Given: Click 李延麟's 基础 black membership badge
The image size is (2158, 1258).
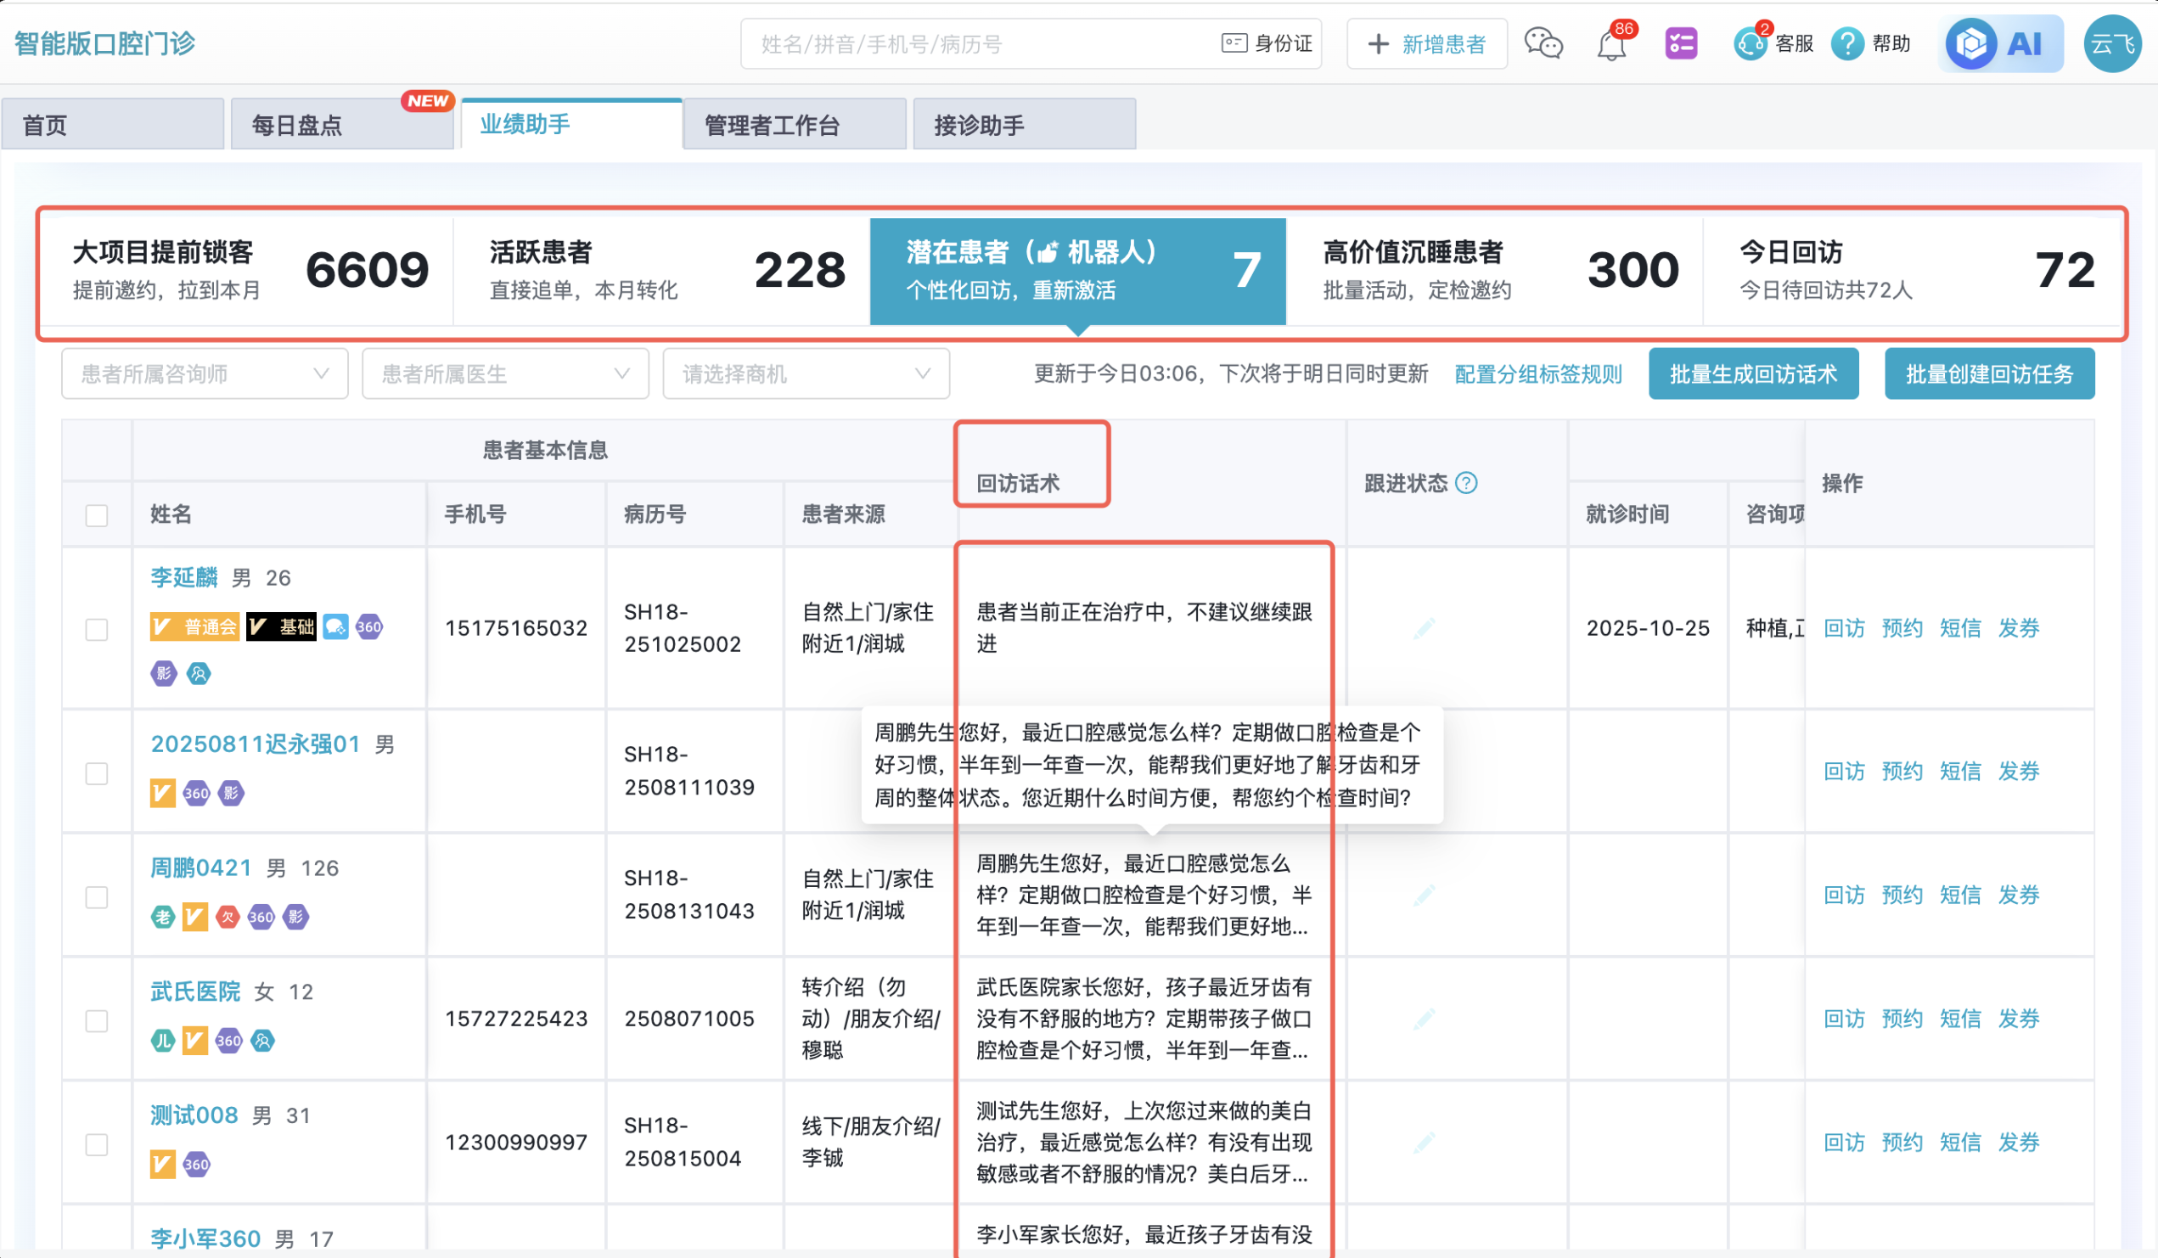Looking at the screenshot, I should click(x=281, y=626).
